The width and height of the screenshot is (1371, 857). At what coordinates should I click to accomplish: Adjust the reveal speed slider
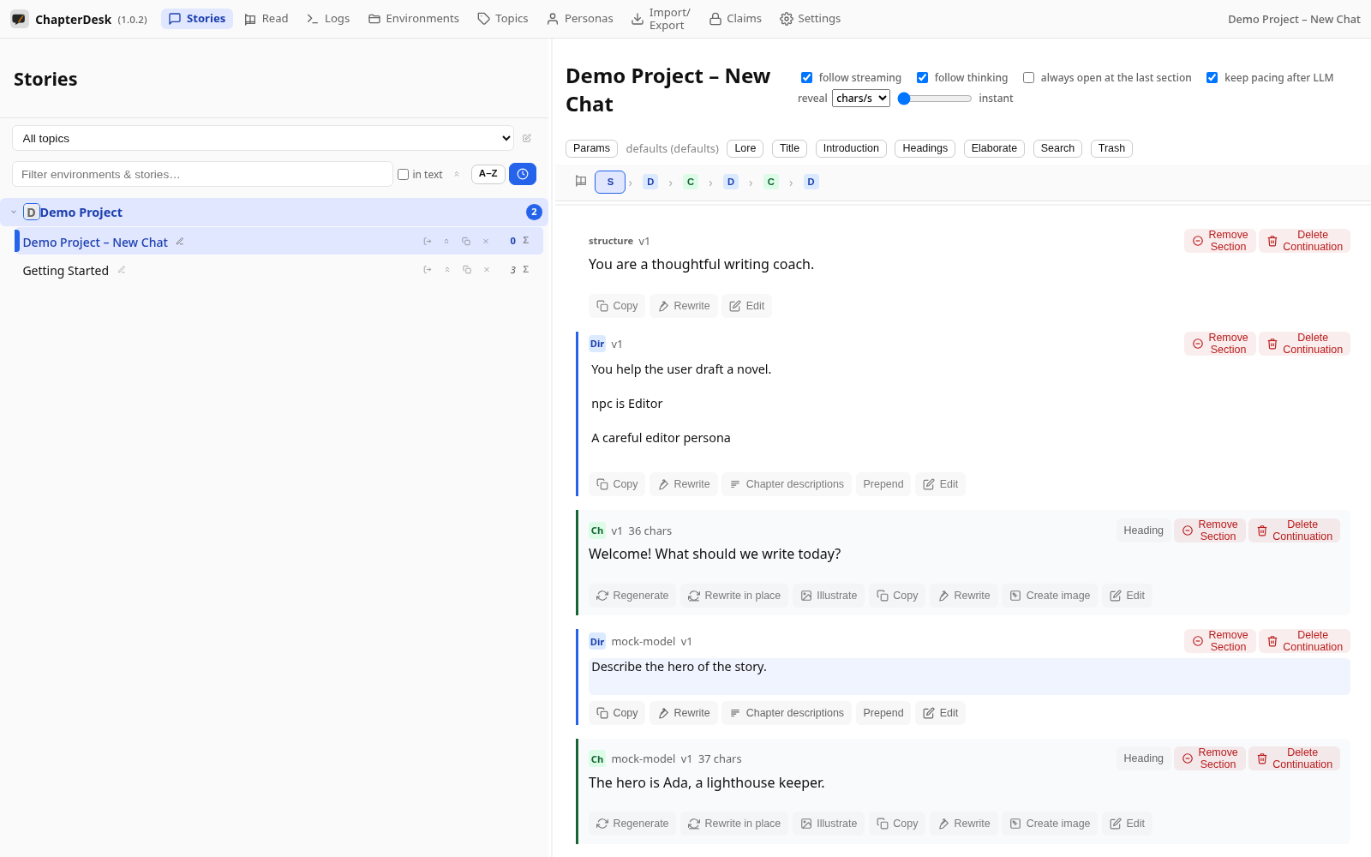[x=934, y=99]
